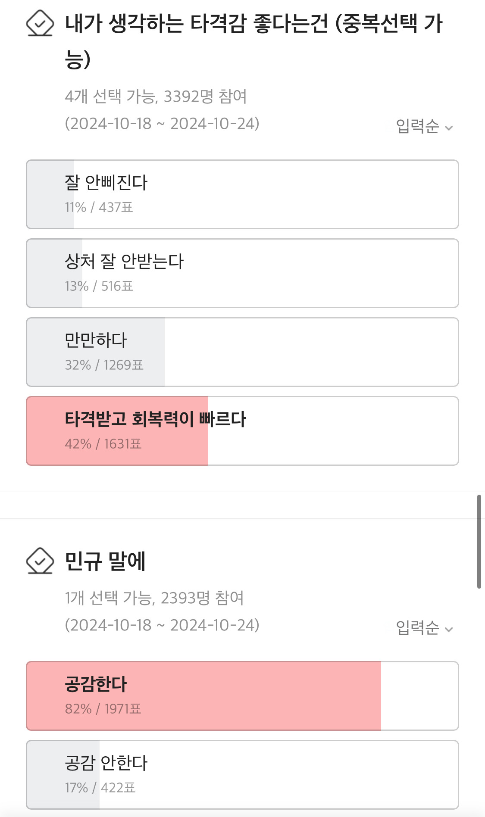Open the 입력순 sort dropdown in the first poll
Image resolution: width=485 pixels, height=817 pixels.
pyautogui.click(x=424, y=126)
